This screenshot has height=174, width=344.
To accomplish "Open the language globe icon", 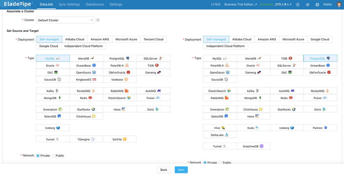I will pyautogui.click(x=317, y=4).
